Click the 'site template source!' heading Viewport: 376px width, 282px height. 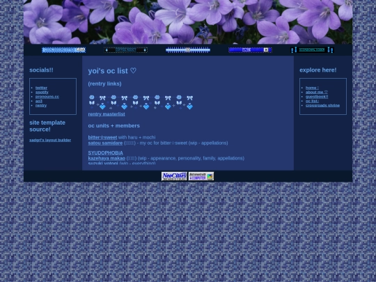coord(47,126)
